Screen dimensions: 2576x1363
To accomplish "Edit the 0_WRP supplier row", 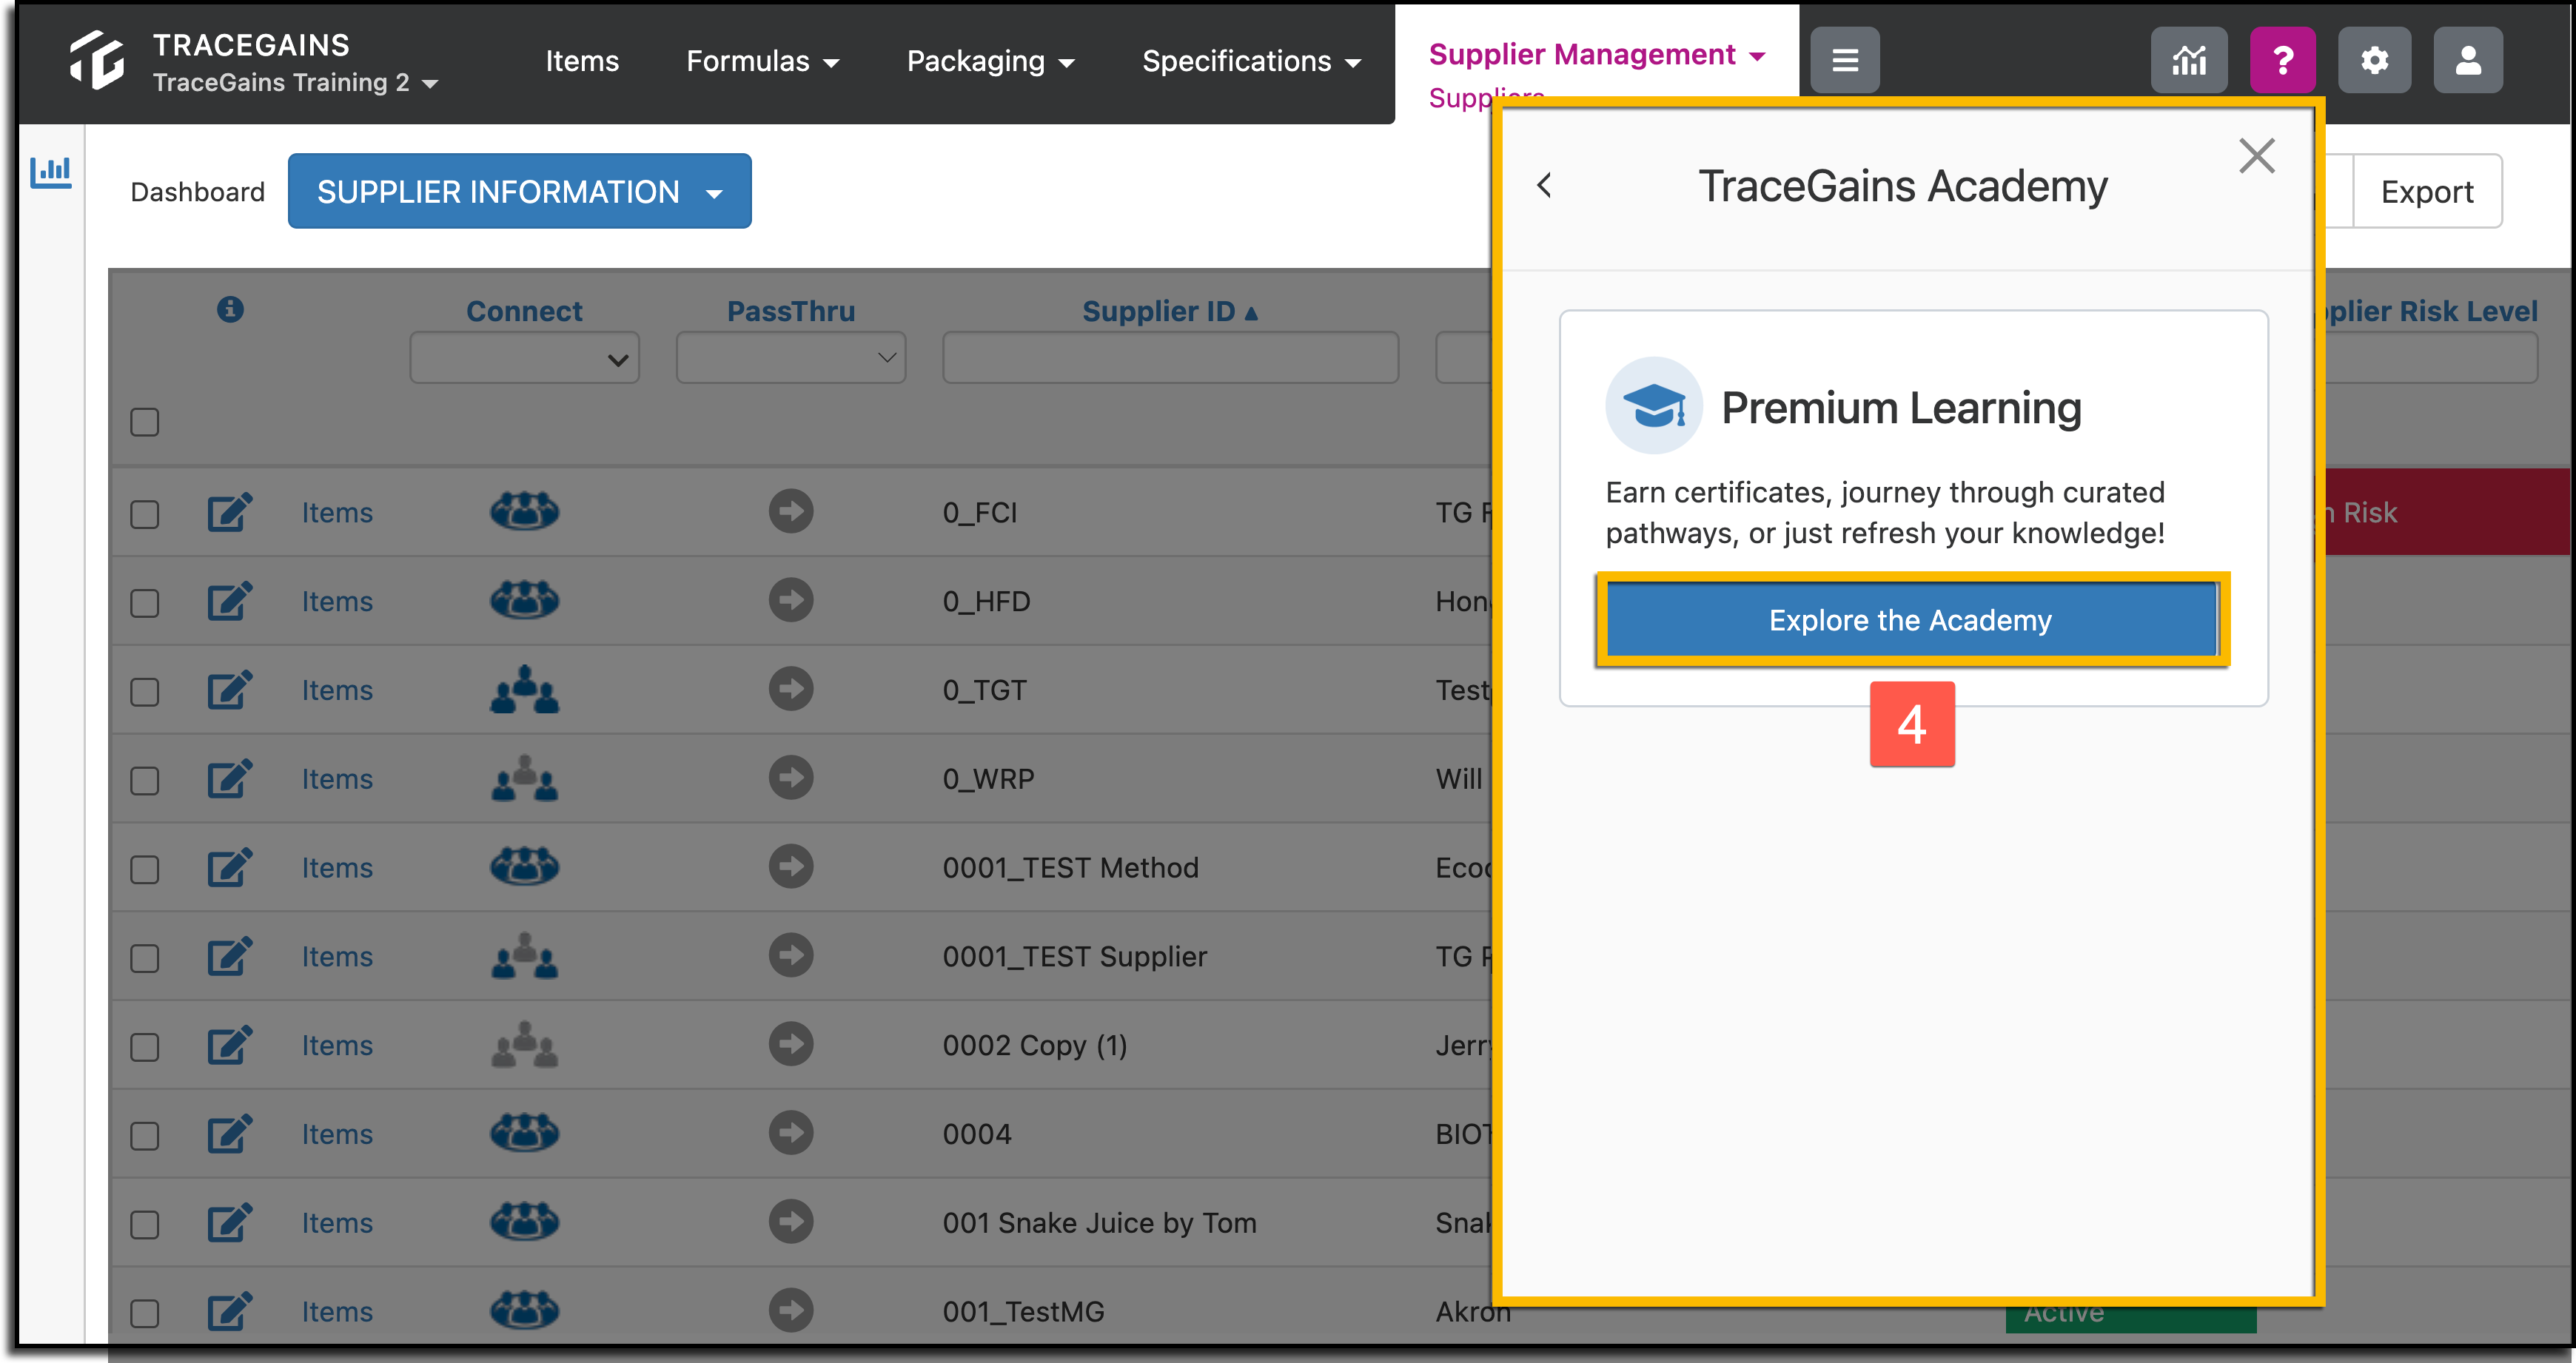I will [x=230, y=779].
